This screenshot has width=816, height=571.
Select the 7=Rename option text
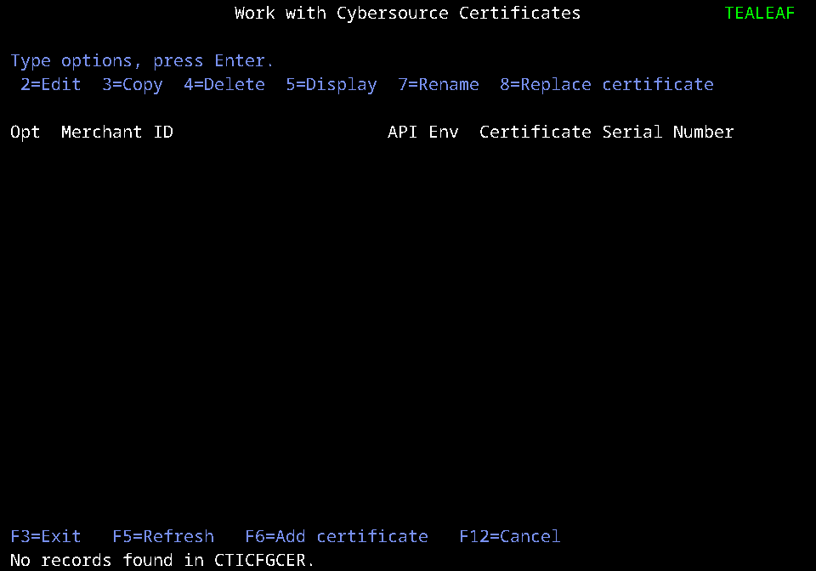click(x=439, y=84)
